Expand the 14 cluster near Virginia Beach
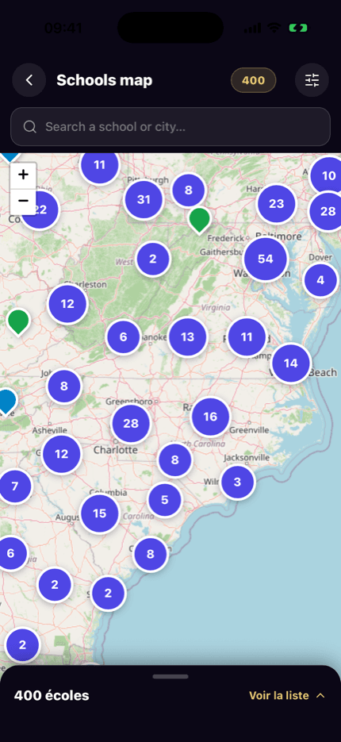Image resolution: width=341 pixels, height=742 pixels. [x=291, y=363]
